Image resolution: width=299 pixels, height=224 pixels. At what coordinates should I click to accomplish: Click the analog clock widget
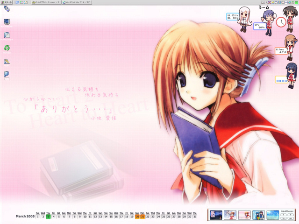281,22
